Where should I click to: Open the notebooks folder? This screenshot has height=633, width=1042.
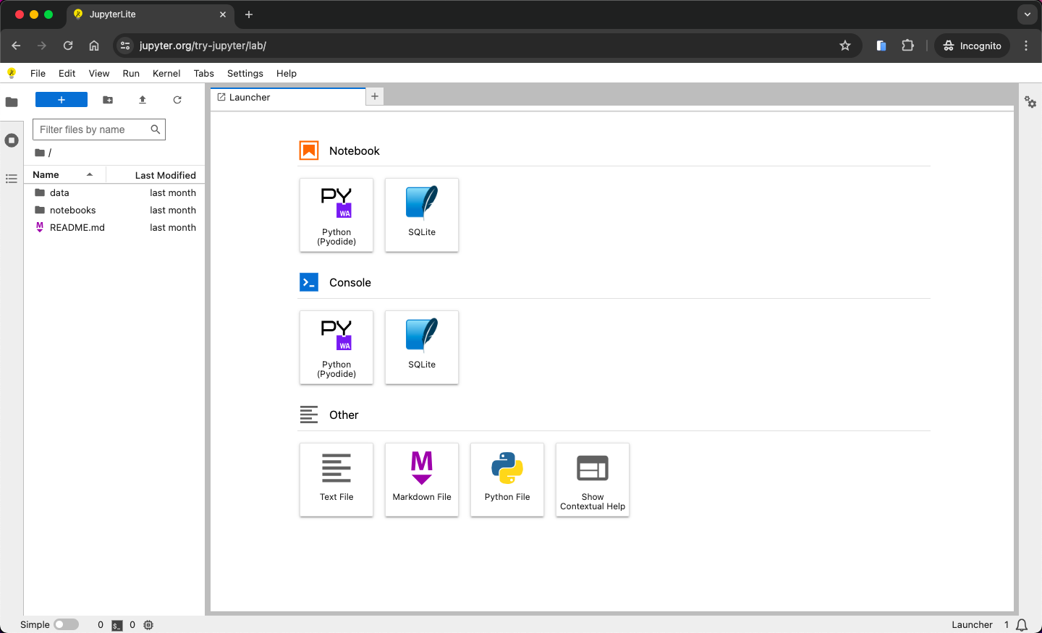click(115, 211)
